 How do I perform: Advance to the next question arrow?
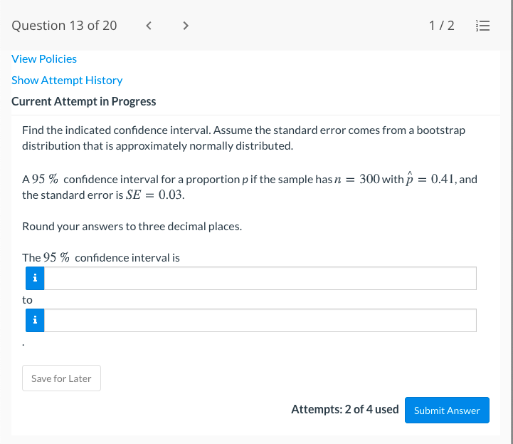click(186, 26)
